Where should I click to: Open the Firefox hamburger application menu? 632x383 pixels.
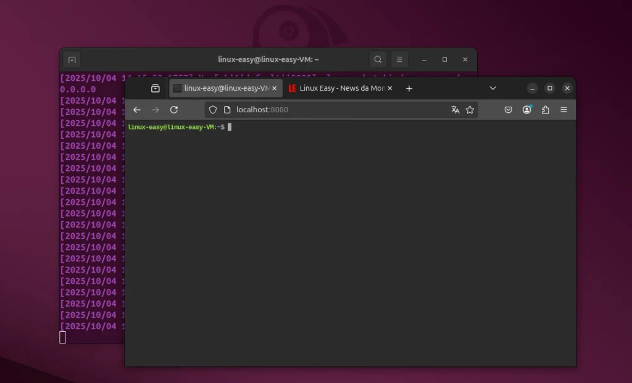click(563, 110)
